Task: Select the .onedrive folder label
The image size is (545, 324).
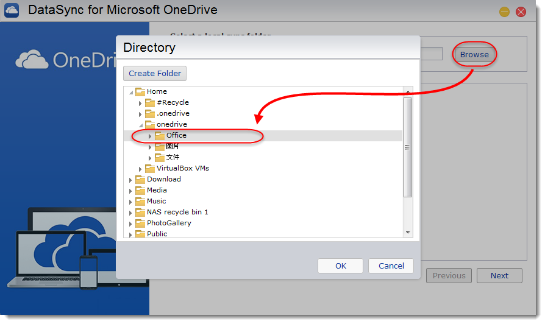Action: tap(173, 113)
